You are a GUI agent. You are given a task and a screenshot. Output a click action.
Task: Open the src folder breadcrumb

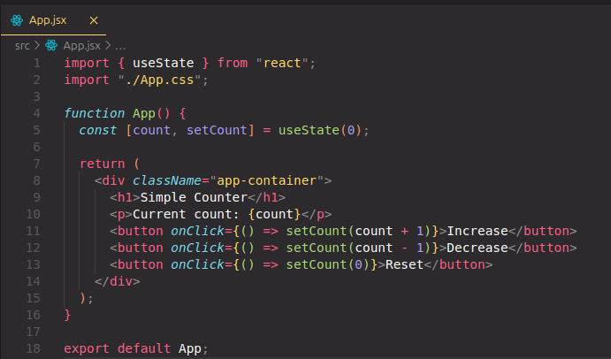tap(23, 44)
